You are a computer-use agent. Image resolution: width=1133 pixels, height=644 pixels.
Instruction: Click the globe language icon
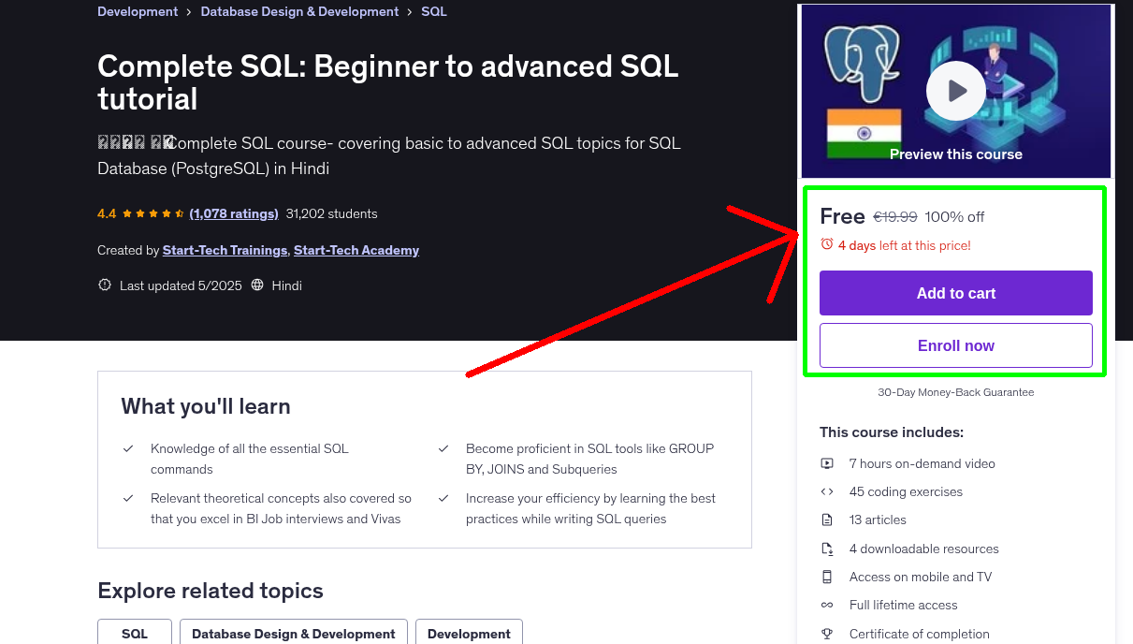point(258,285)
